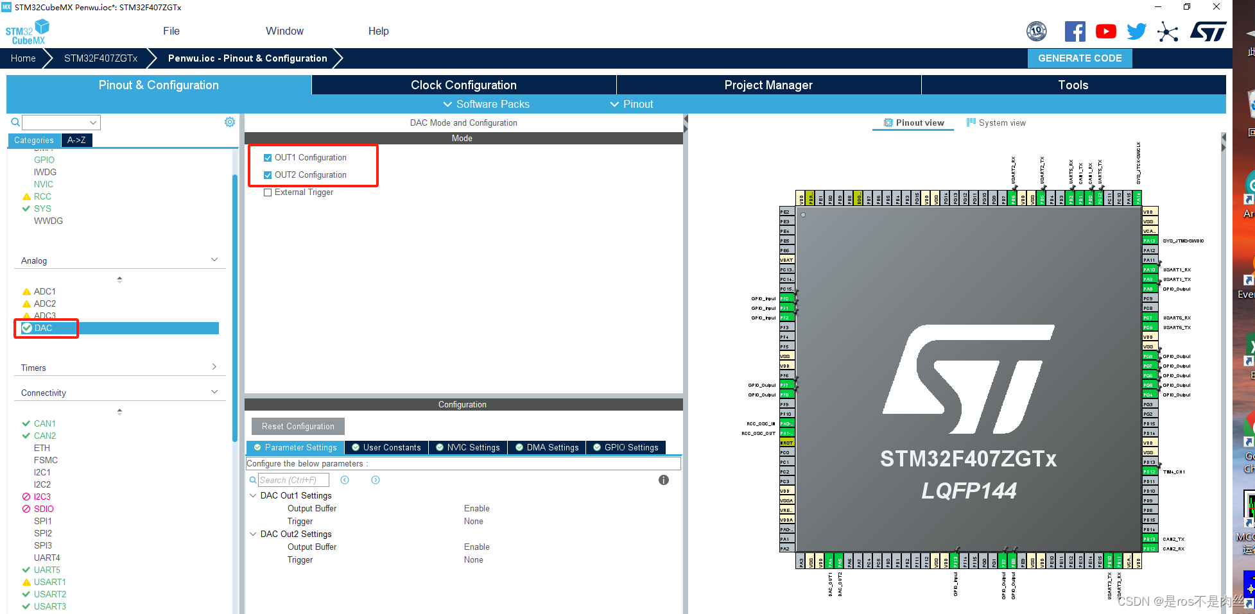Click the ADC1 warning icon
Image resolution: width=1255 pixels, height=614 pixels.
(26, 291)
